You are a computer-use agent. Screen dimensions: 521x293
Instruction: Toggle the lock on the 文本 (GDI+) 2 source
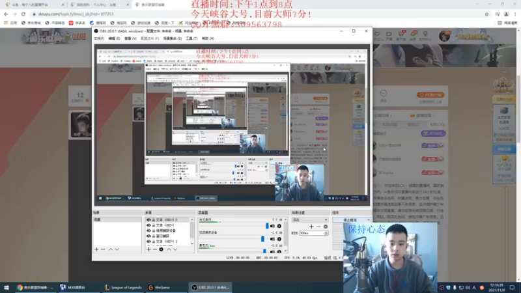coord(154,241)
